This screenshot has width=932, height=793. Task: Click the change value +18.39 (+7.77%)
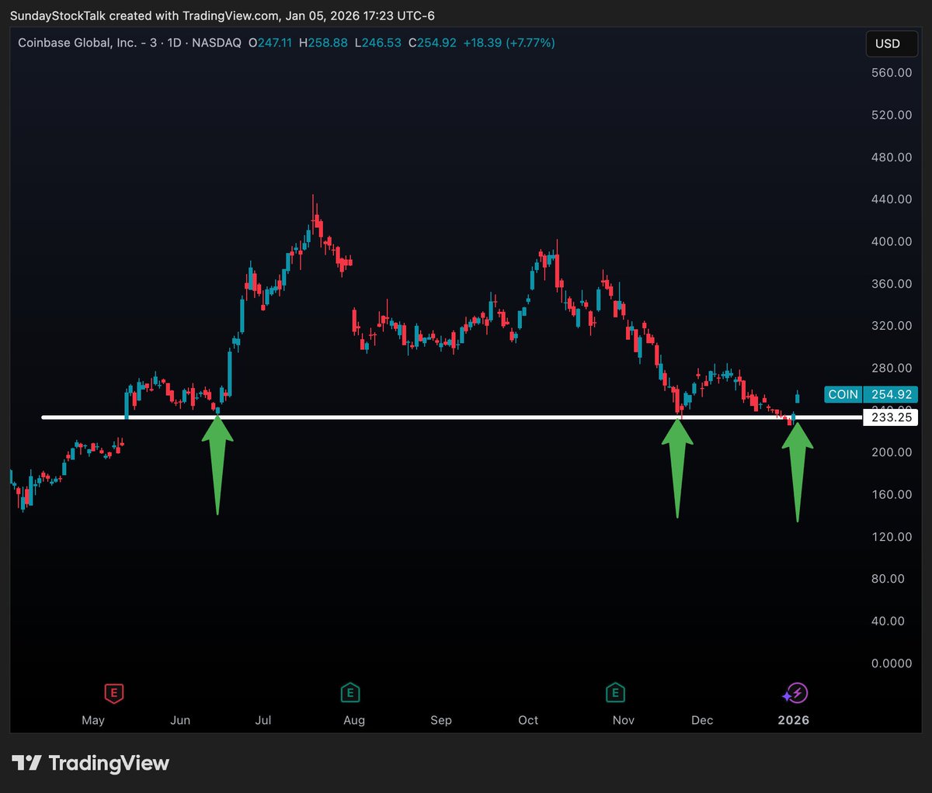509,43
